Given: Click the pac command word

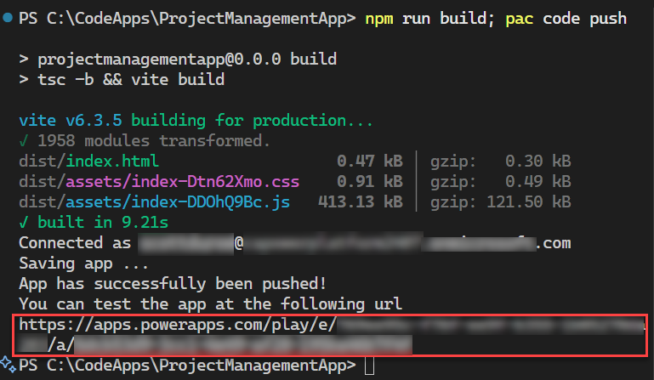Looking at the screenshot, I should (x=520, y=18).
